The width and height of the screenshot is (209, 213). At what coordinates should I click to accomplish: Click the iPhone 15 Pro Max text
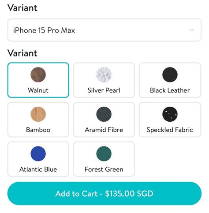44,30
